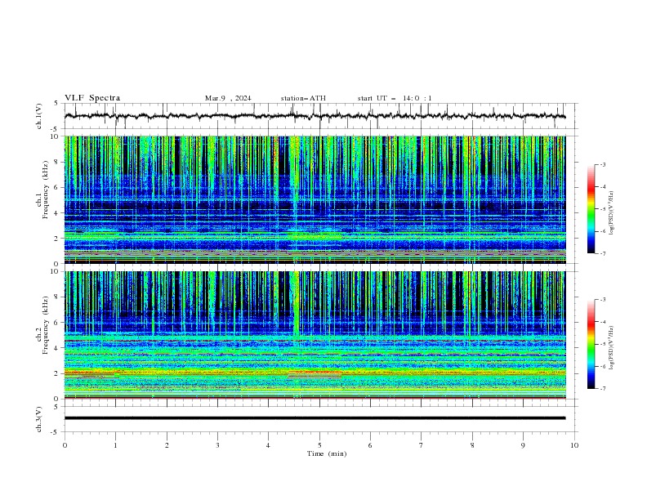The image size is (647, 500).
Task: Click the "VLF Spectra" title text
Action: pyautogui.click(x=92, y=98)
